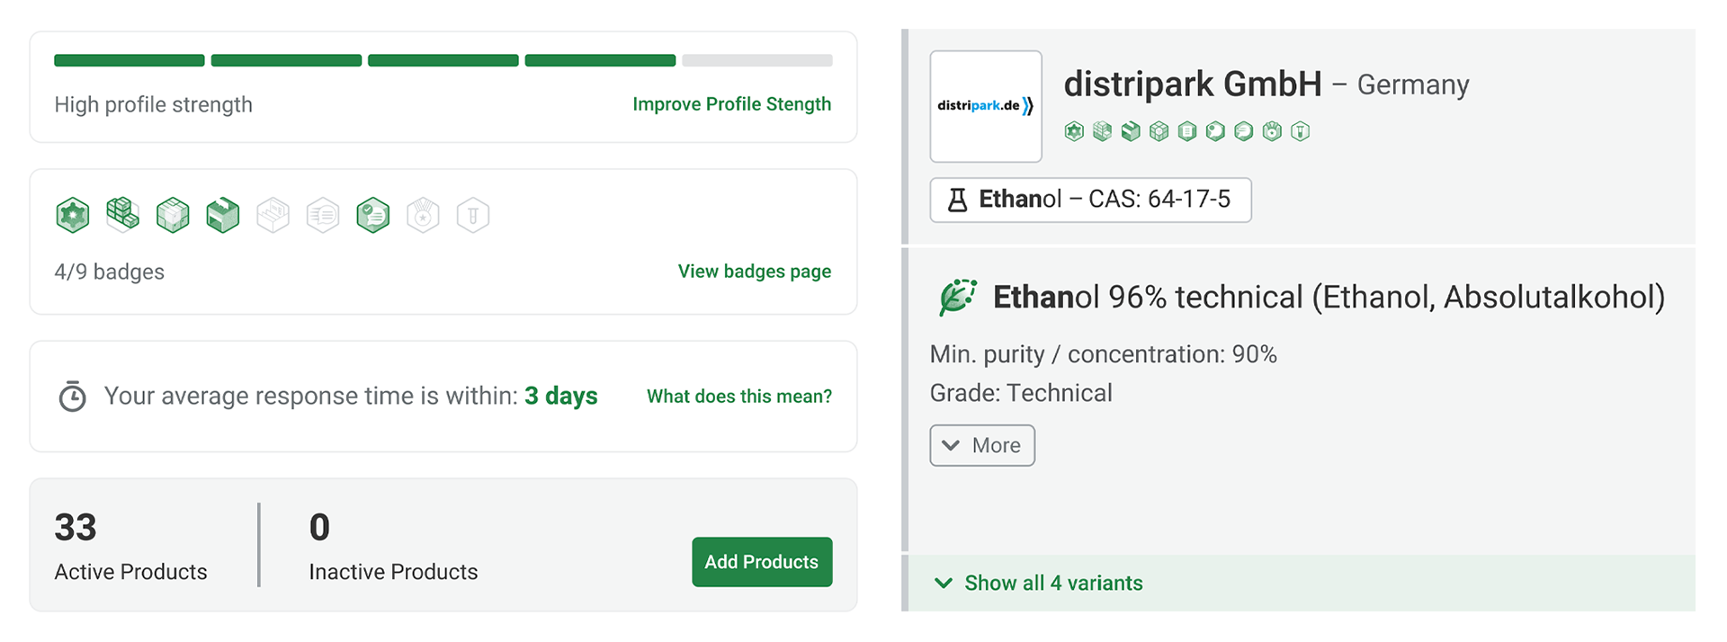Screen dimensions: 1727x642
Task: Open View badges page link
Action: click(x=755, y=272)
